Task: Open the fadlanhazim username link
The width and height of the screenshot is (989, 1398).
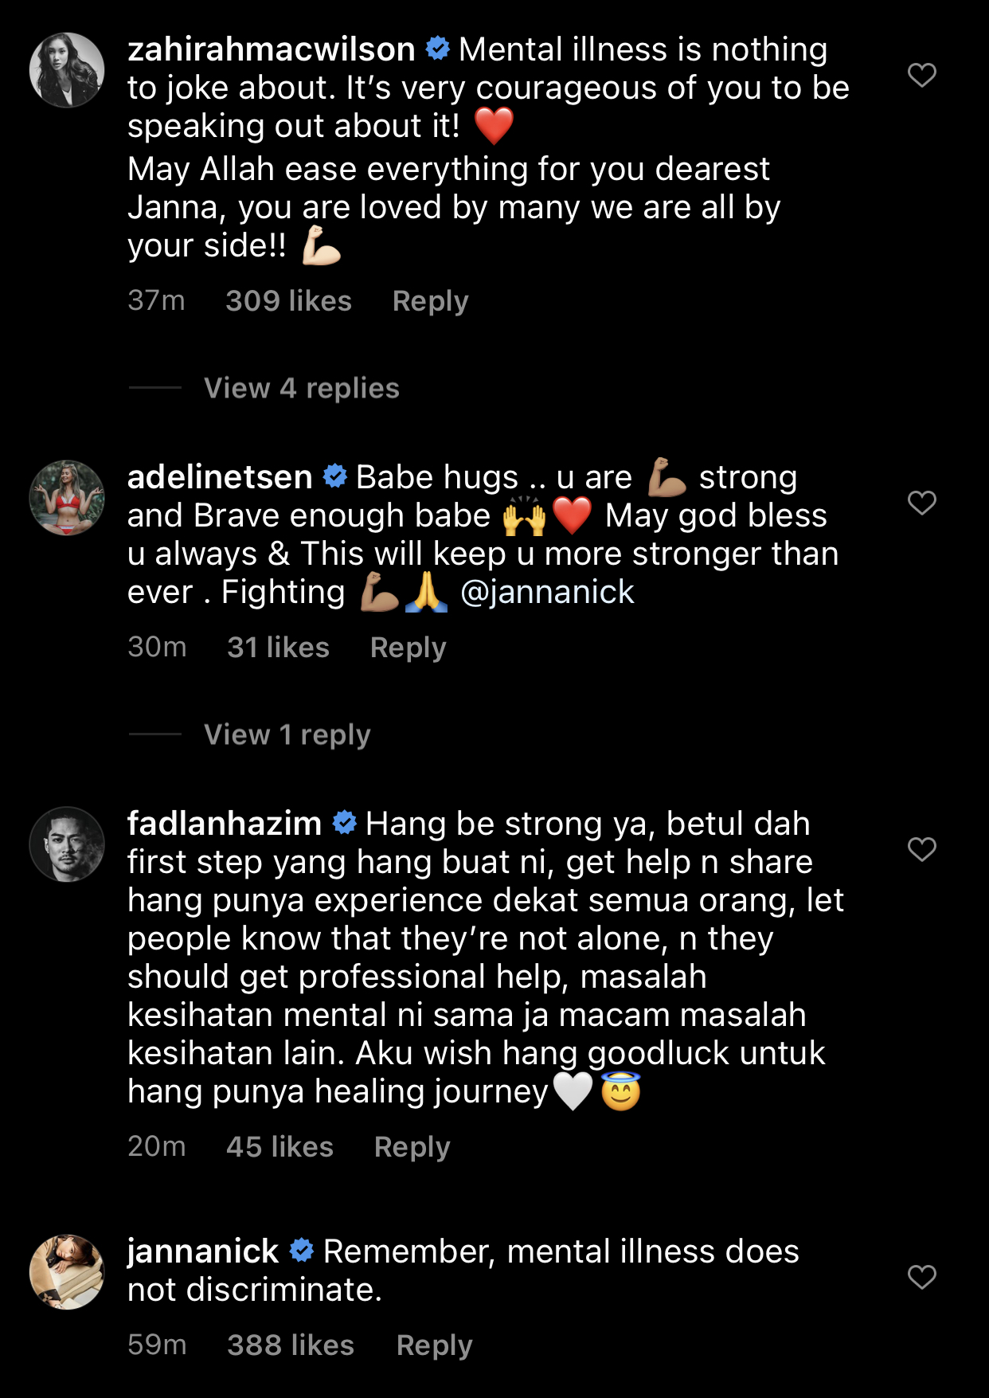Action: point(225,824)
